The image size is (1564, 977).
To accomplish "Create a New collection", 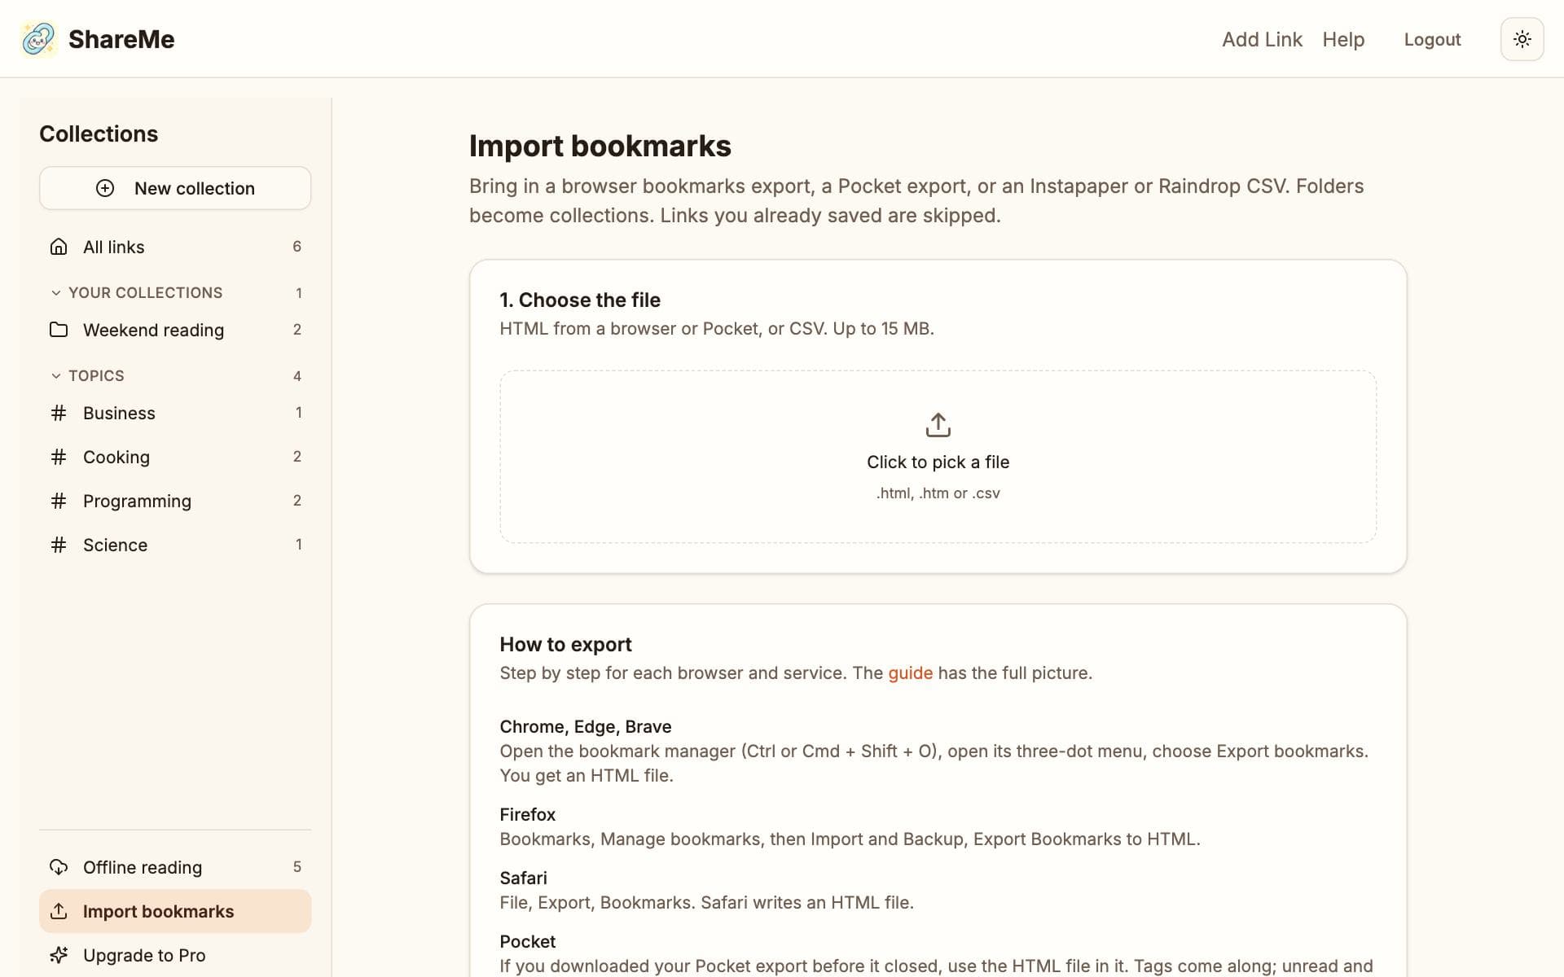I will [x=175, y=188].
